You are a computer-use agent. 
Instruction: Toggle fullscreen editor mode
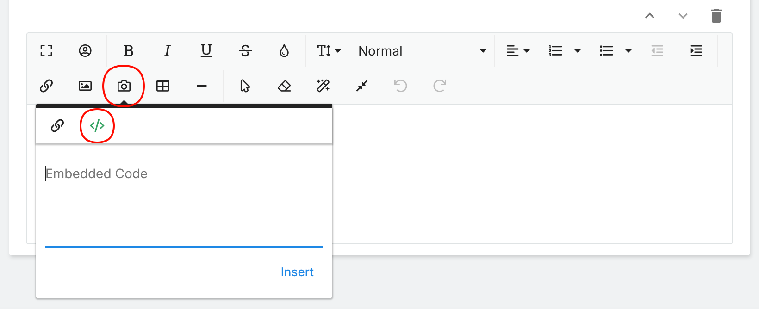pyautogui.click(x=46, y=51)
